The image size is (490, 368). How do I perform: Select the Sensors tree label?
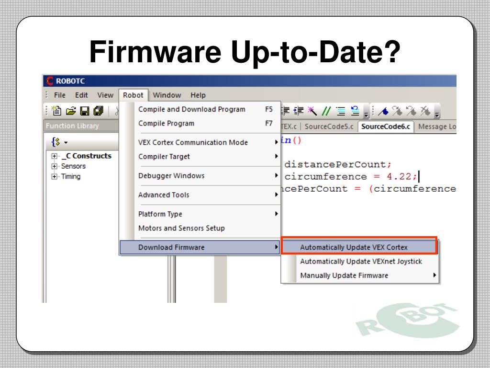(73, 166)
